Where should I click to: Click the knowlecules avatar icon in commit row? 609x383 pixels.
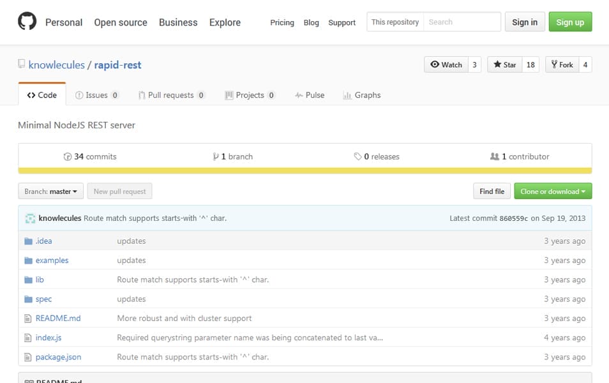30,218
